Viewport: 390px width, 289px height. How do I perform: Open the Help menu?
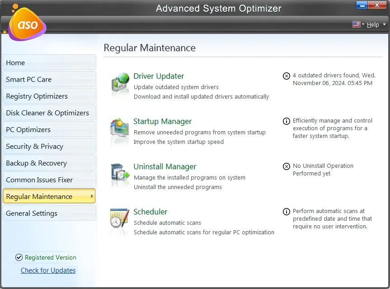point(373,24)
